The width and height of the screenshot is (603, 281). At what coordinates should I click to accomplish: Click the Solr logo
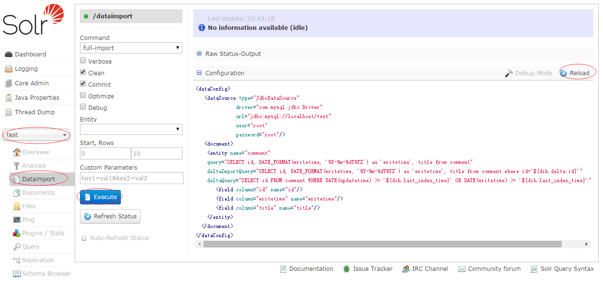pos(33,20)
